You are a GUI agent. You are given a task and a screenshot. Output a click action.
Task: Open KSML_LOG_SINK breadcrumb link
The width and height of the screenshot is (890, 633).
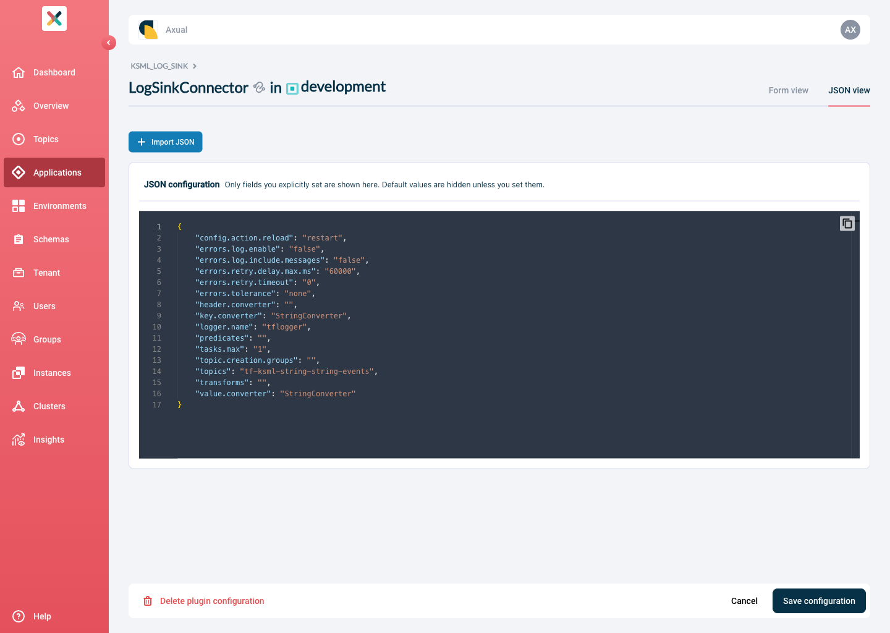[x=159, y=66]
